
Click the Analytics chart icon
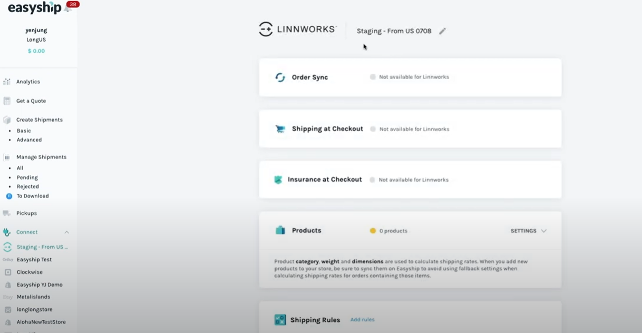click(7, 82)
